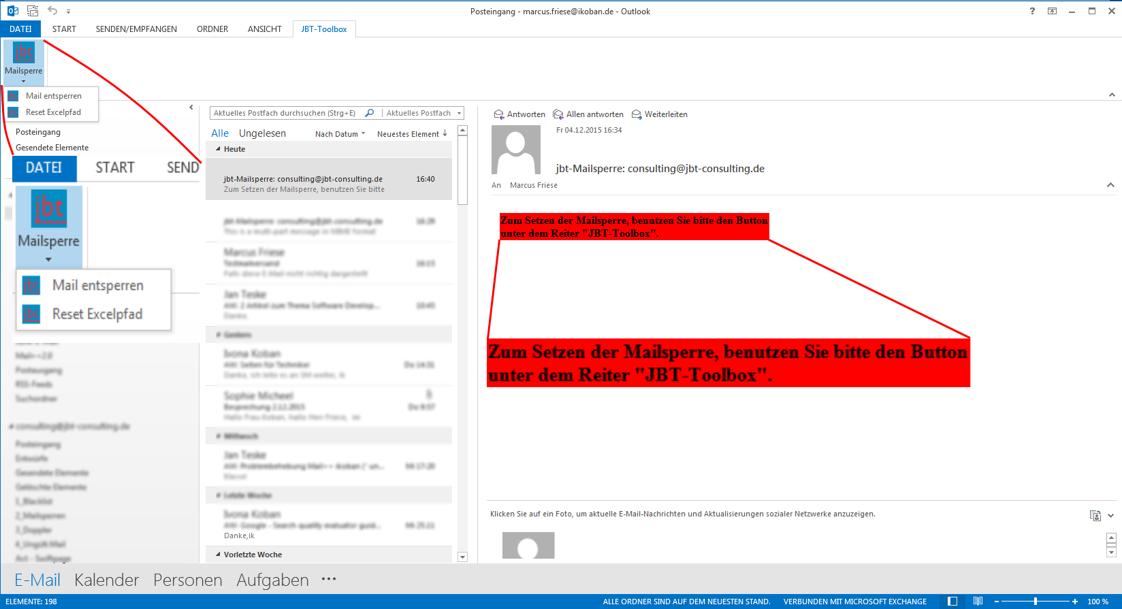Collapse the message header with the chevron
This screenshot has height=609, width=1122.
[1110, 185]
